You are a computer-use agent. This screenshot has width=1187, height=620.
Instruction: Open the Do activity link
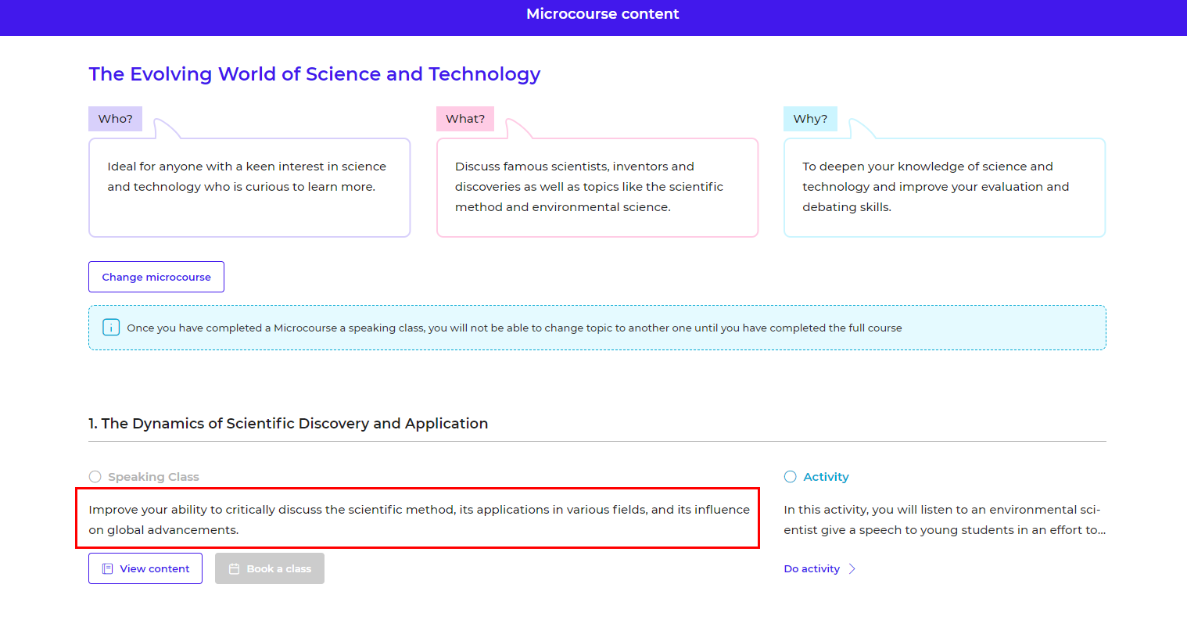(812, 568)
